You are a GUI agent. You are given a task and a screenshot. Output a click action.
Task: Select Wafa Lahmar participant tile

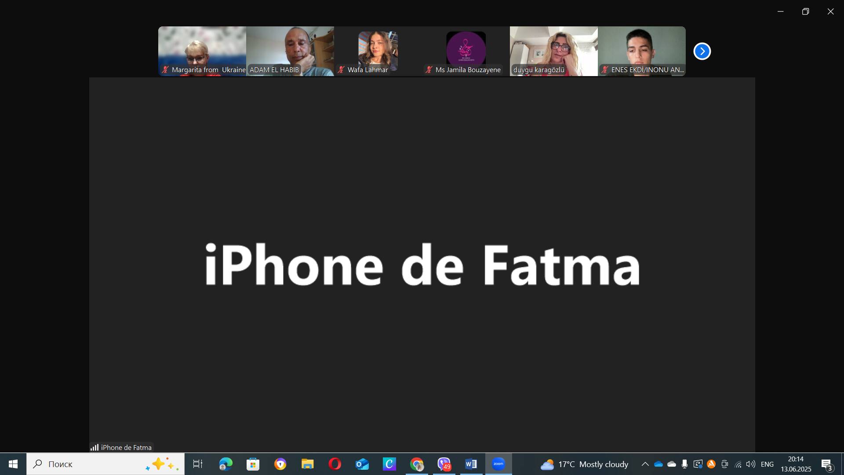(378, 51)
